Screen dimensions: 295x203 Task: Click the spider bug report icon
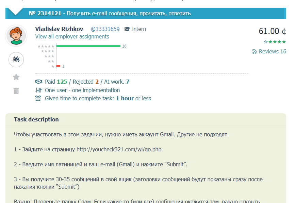point(16,60)
